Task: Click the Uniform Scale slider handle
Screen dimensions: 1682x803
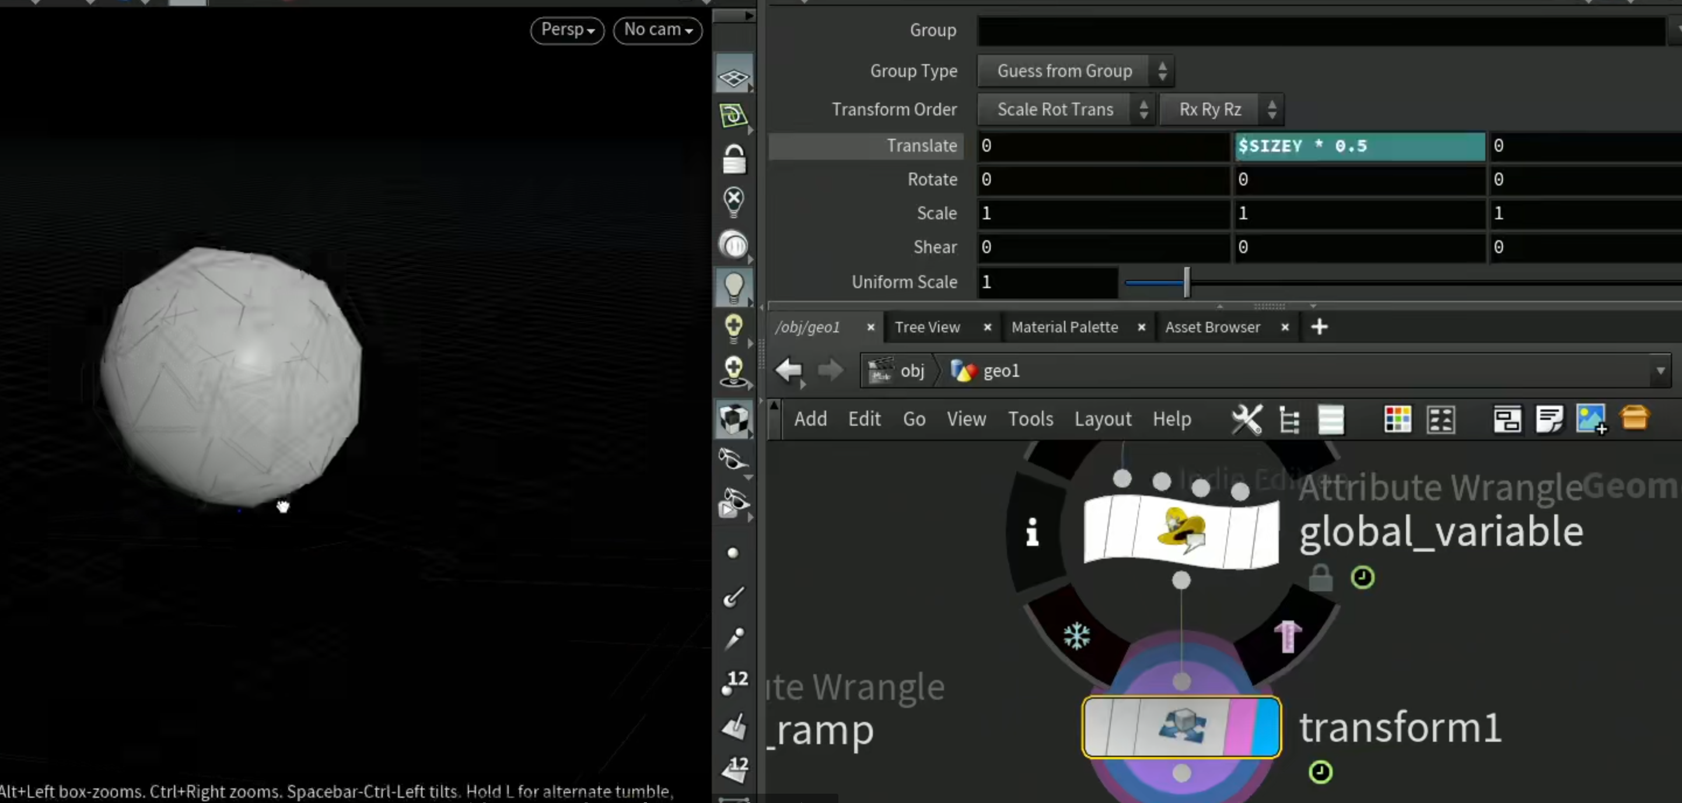Action: coord(1187,283)
